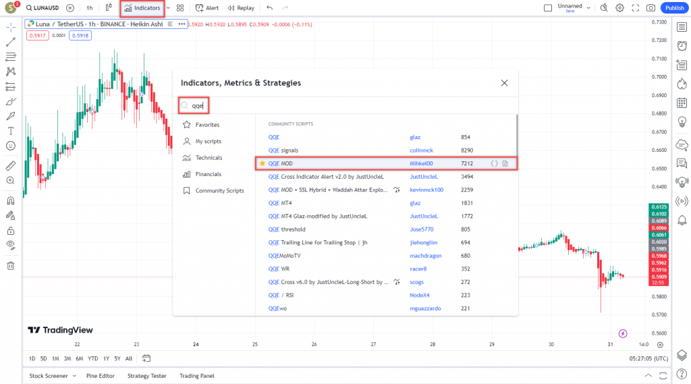Open the Fibonacci retracement tools
The height and width of the screenshot is (384, 691).
pos(11,57)
